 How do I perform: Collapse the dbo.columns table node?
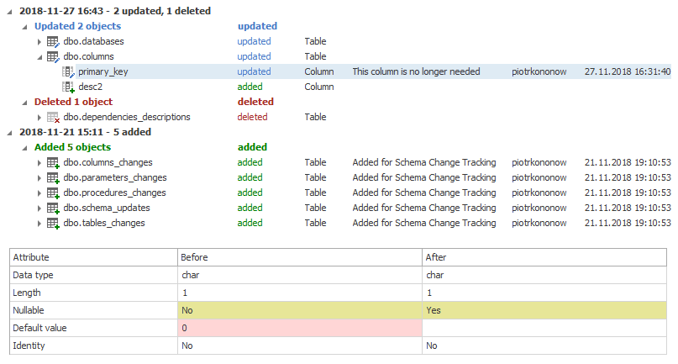39,57
